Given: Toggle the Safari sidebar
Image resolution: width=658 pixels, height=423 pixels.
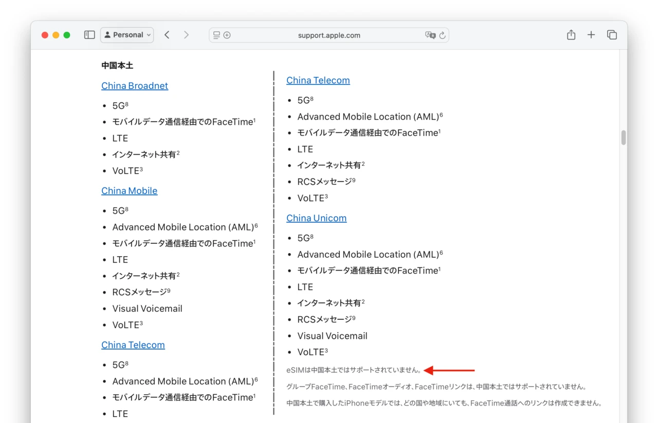Looking at the screenshot, I should click(x=89, y=35).
